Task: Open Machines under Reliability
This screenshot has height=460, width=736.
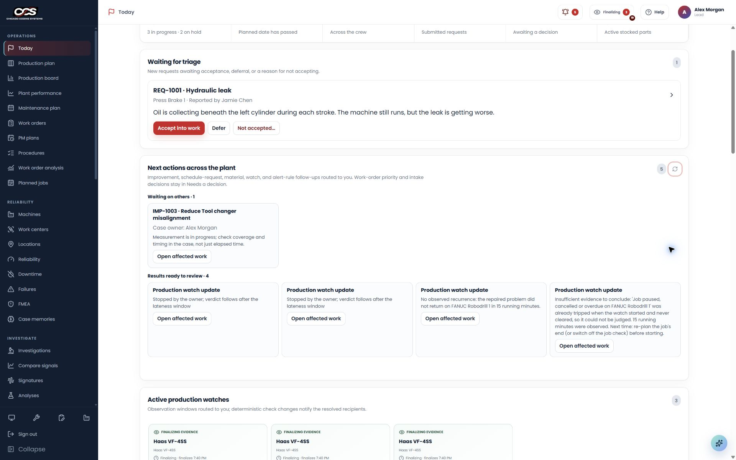Action: (48, 214)
